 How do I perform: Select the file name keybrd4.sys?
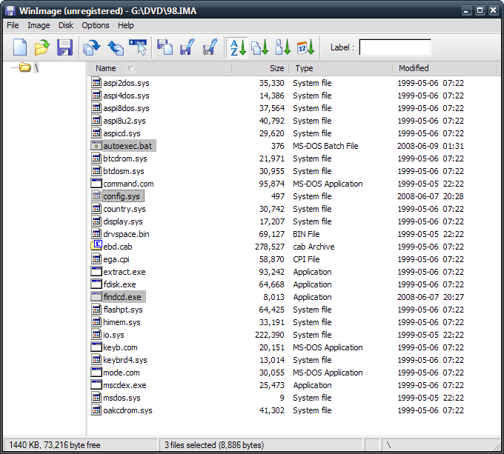(x=125, y=360)
